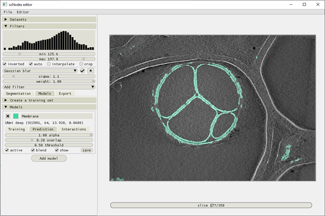
Task: Adjust the min 125.6 contrast slider
Action: pos(49,54)
